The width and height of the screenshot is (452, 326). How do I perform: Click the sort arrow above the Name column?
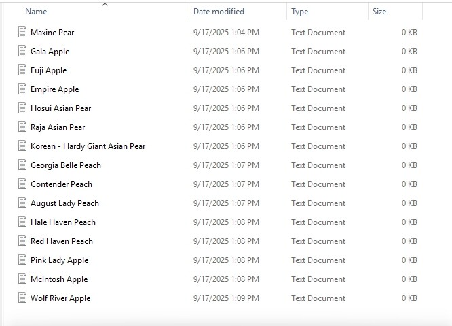(105, 5)
